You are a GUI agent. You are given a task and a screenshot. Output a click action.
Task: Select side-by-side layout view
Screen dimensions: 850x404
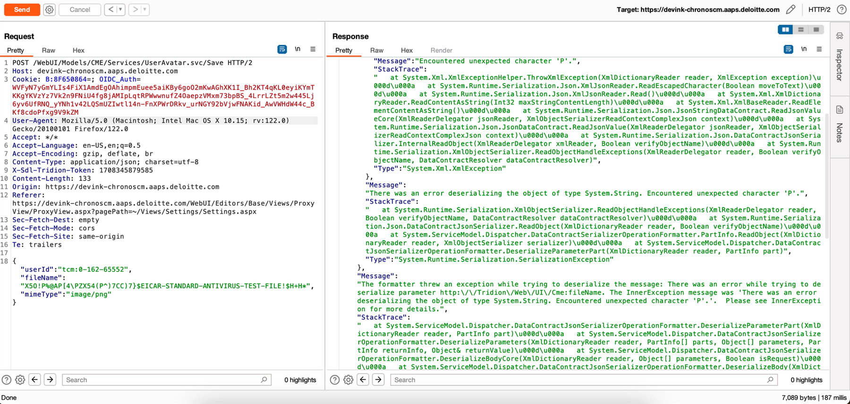785,30
